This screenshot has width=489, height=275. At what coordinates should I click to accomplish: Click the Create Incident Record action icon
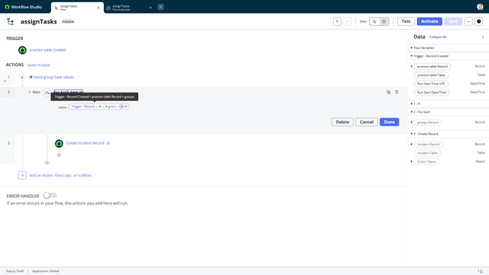59,143
